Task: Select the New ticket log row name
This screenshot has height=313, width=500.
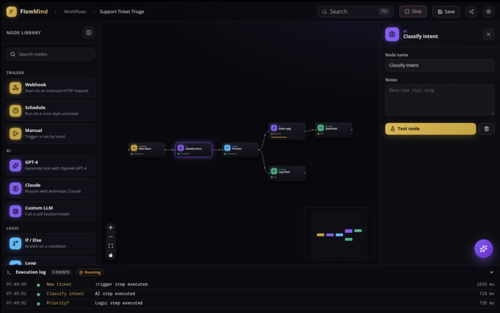Action: 59,284
